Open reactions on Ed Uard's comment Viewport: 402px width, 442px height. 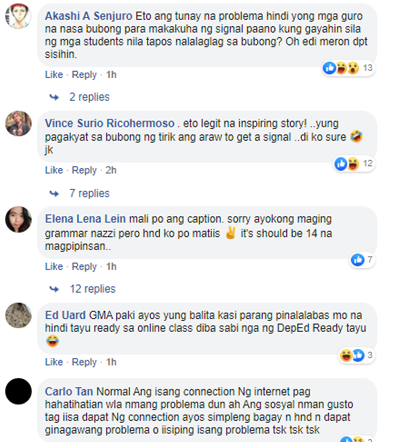(356, 355)
